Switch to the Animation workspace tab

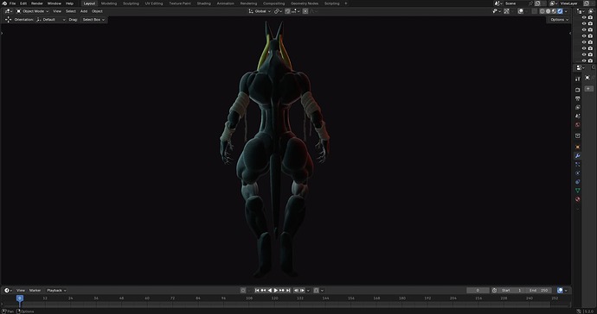[226, 3]
